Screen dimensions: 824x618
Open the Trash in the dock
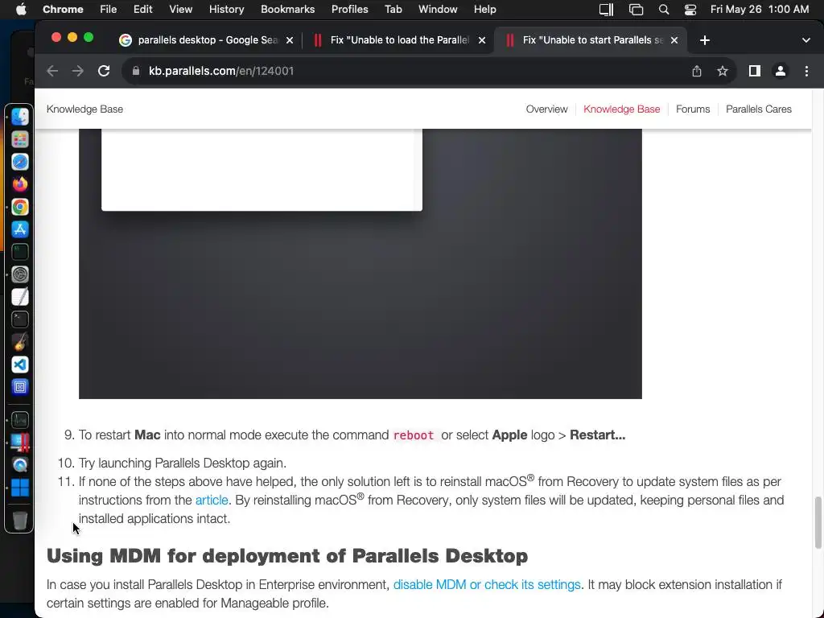click(x=20, y=521)
